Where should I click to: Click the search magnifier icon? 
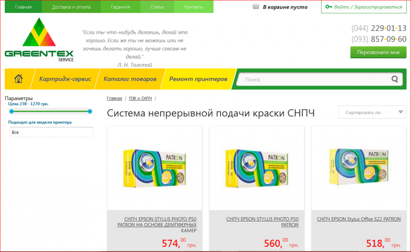click(x=395, y=79)
